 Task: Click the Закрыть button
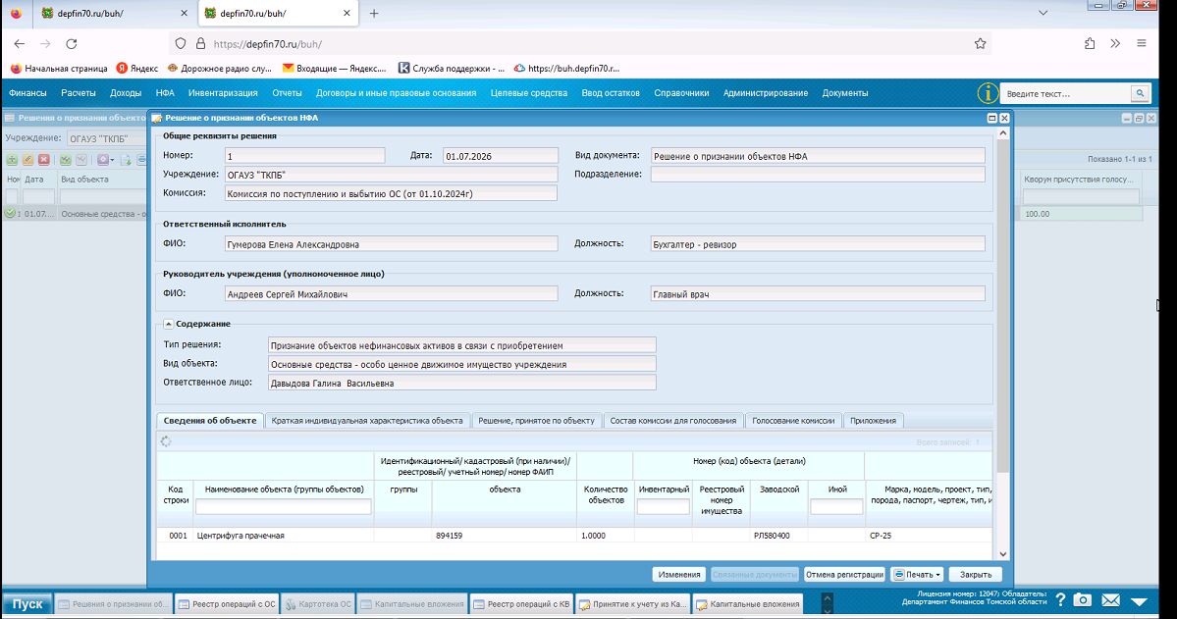(976, 575)
